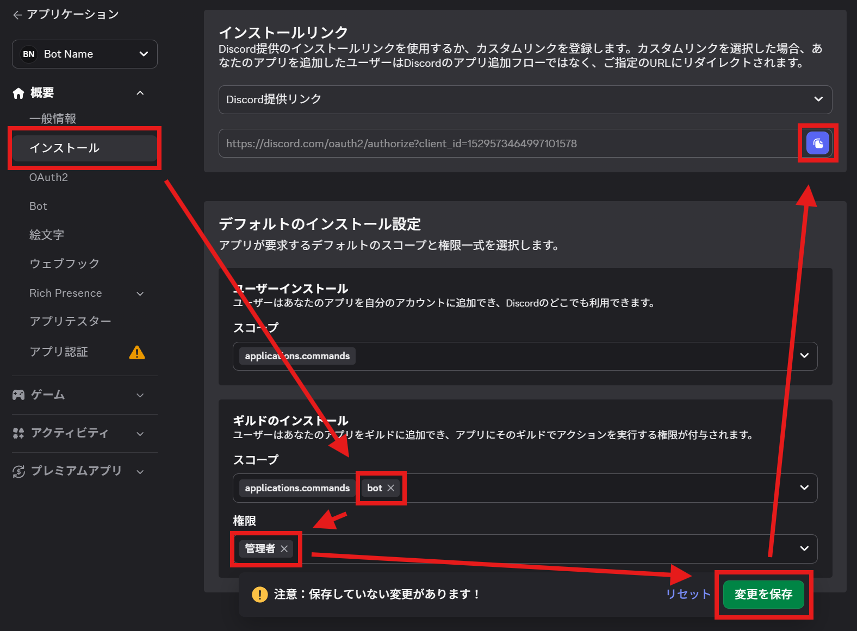Click the back arrow to アプリケーション
This screenshot has width=857, height=631.
[17, 15]
